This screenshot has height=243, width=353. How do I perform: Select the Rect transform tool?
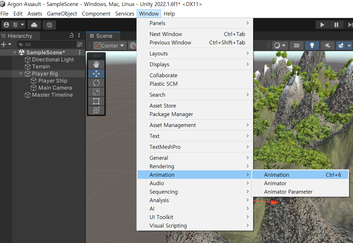96,101
